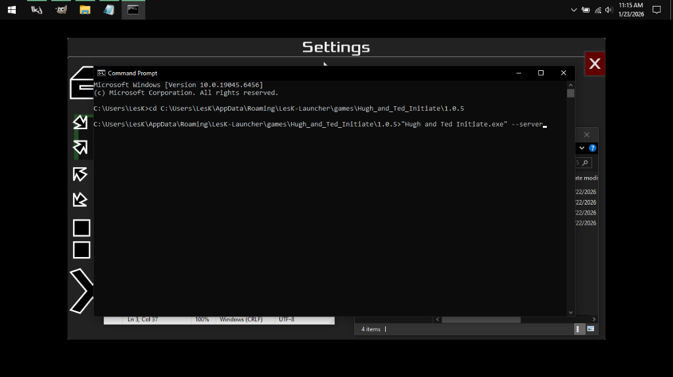Click the blue help icon in File Explorer
The width and height of the screenshot is (673, 377).
click(x=593, y=148)
